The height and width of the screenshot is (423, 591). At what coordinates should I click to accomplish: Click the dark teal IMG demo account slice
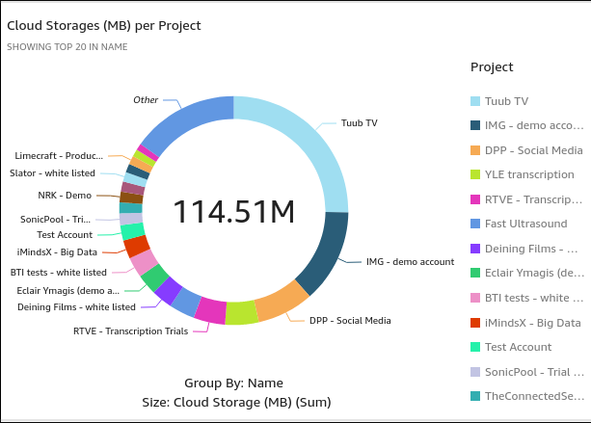pos(327,253)
